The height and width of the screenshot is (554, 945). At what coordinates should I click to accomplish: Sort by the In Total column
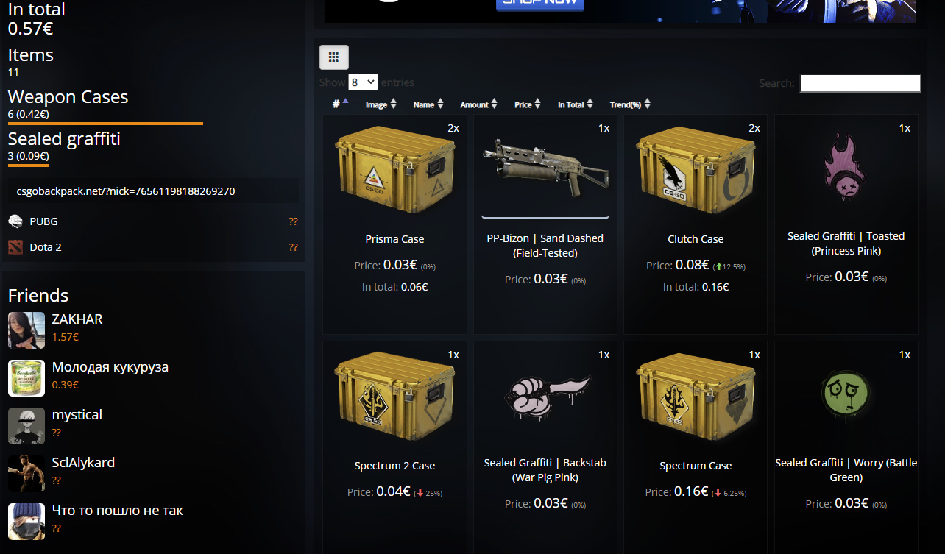[x=575, y=104]
